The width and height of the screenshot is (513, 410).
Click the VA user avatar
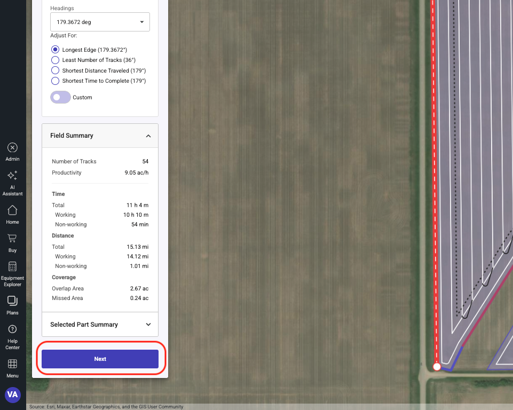click(12, 395)
